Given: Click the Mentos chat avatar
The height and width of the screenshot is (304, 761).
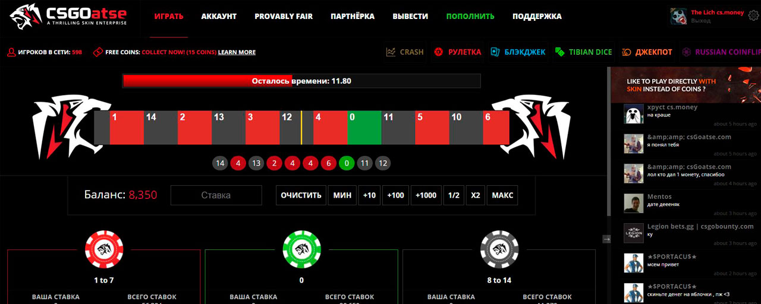Looking at the screenshot, I should 634,203.
